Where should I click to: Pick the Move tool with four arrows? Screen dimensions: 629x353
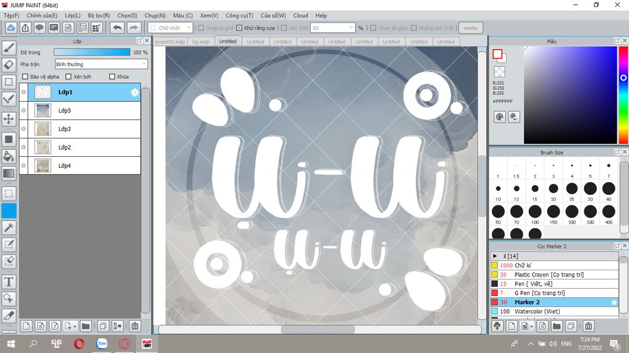(x=9, y=119)
